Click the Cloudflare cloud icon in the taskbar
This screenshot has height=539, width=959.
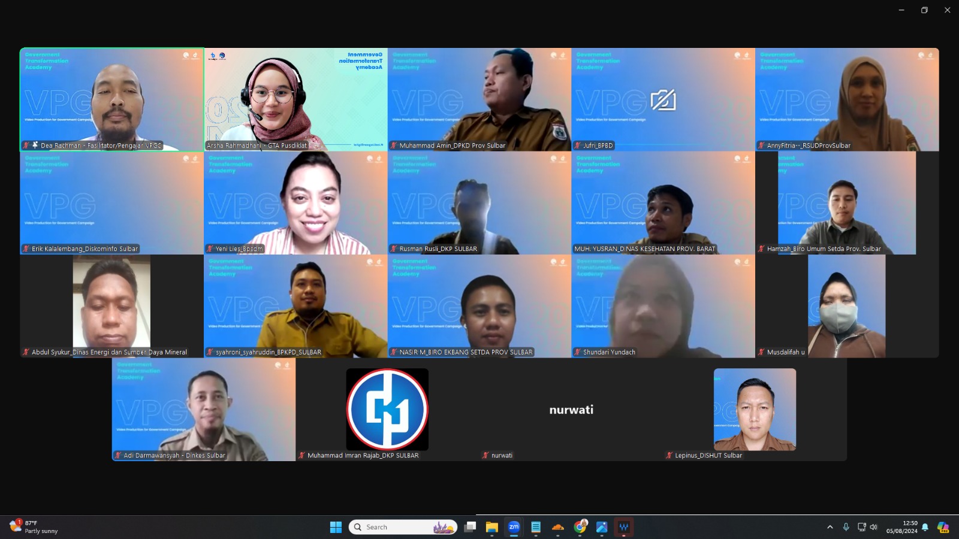click(x=558, y=527)
